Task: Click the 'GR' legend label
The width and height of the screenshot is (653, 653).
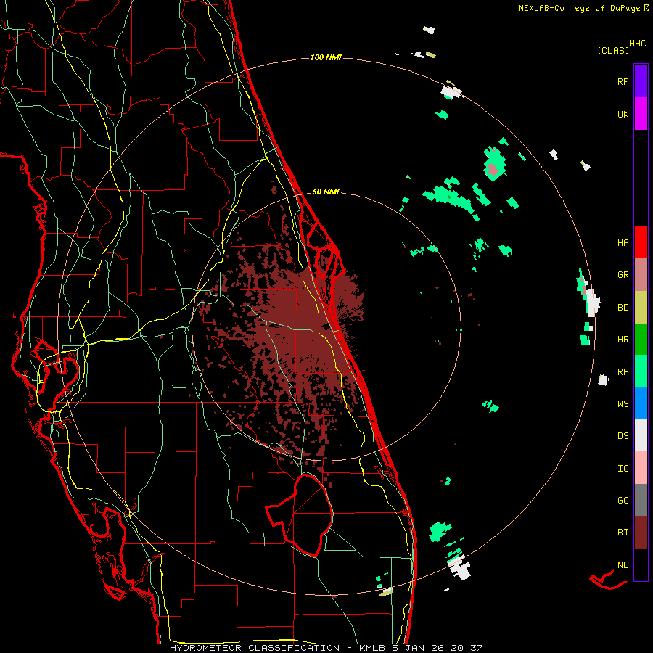Action: tap(623, 275)
